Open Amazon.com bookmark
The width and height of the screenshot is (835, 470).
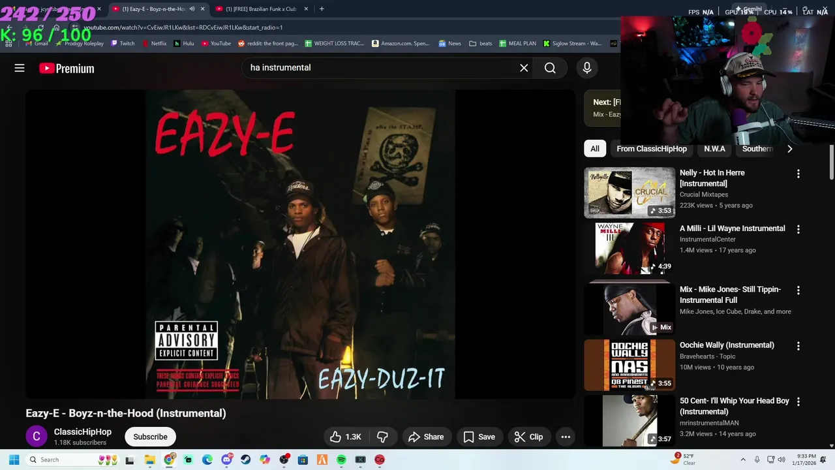[401, 44]
